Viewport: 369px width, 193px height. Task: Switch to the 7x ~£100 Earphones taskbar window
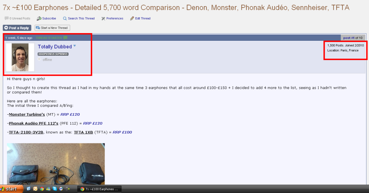coord(99,189)
